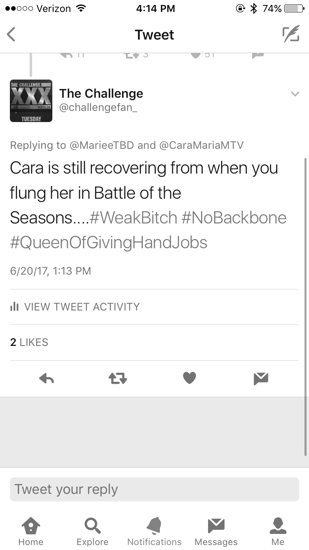The image size is (309, 550).
Task: Tap the Tweet your reply field
Action: pos(154,489)
